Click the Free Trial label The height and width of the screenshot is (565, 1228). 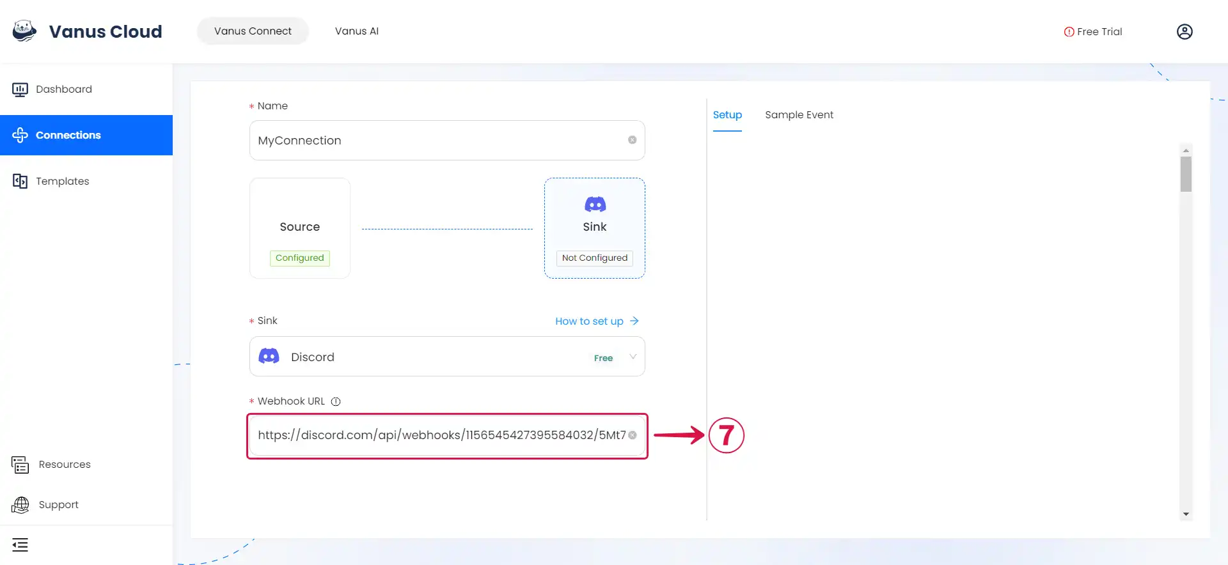[1099, 32]
